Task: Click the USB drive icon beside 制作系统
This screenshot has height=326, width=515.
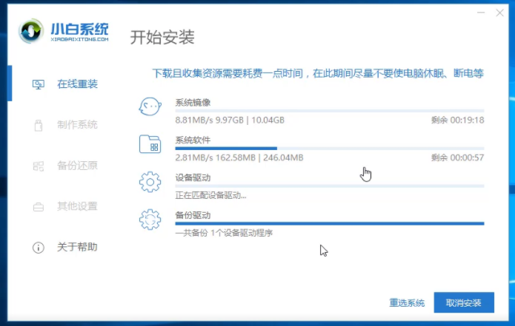Action: click(x=39, y=125)
